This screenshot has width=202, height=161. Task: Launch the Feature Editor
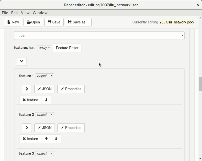67,48
